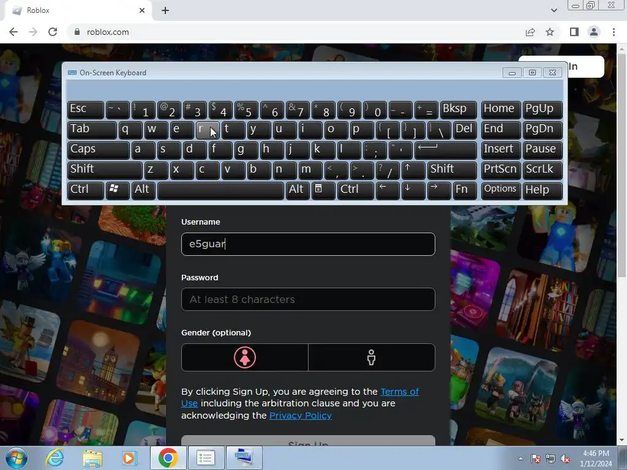Click the Options key on keyboard

tap(501, 190)
